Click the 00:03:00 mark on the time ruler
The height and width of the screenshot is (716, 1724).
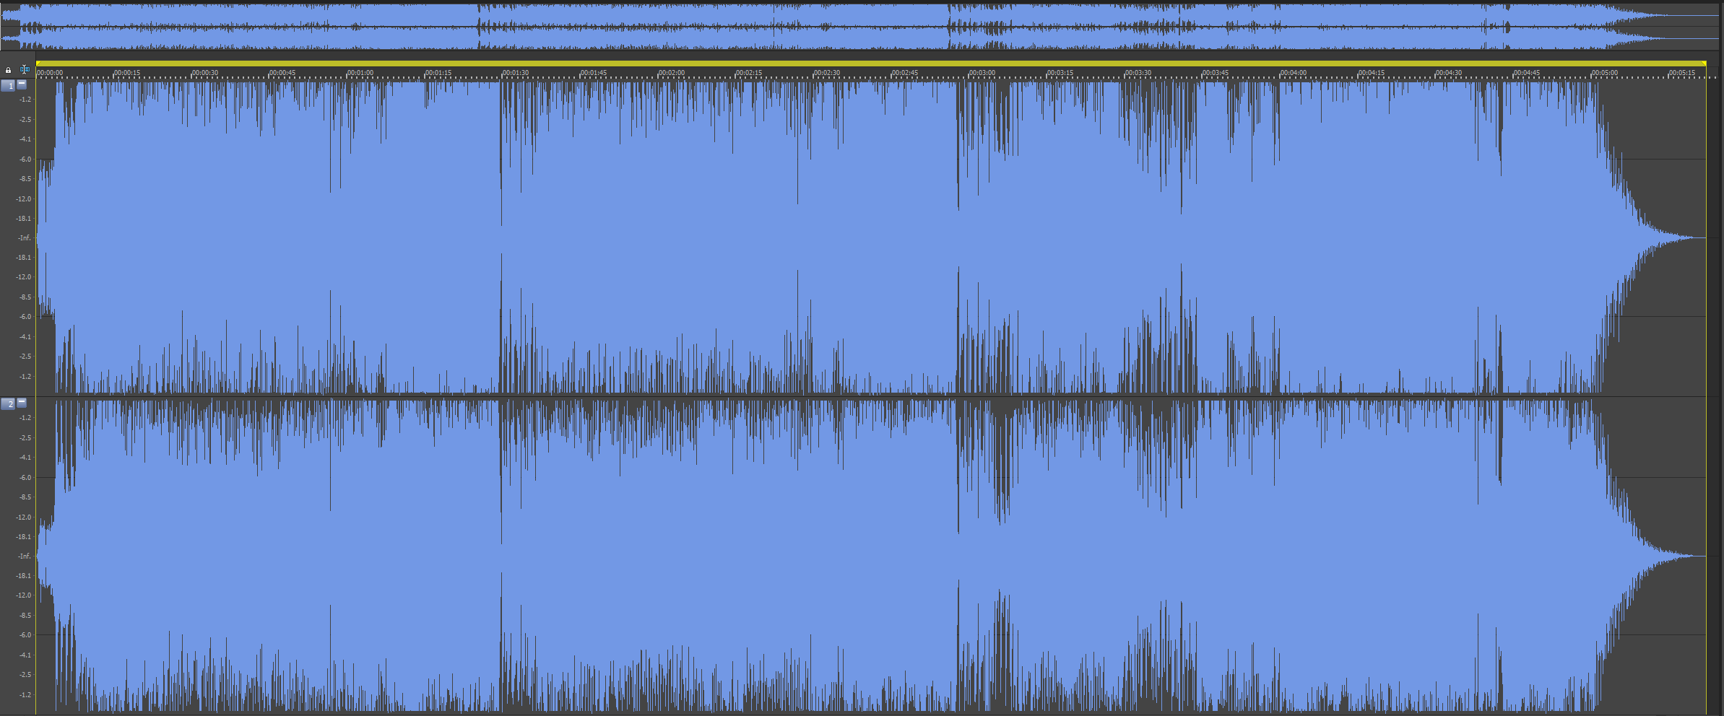pos(982,73)
